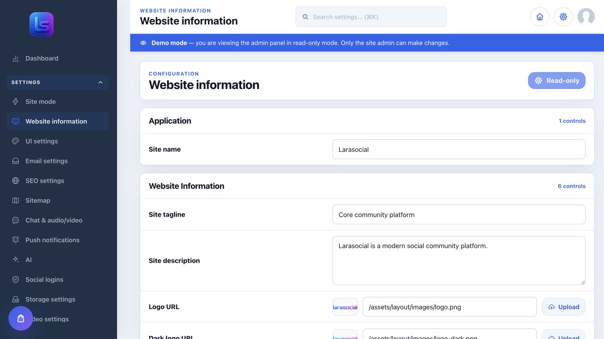Click the Storage settings drive icon
Viewport: 604px width, 339px height.
[x=16, y=299]
